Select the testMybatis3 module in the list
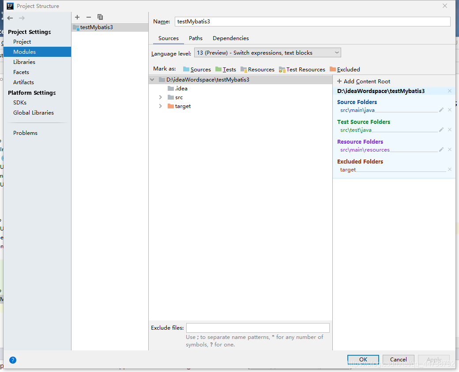459x372 pixels. coord(110,27)
